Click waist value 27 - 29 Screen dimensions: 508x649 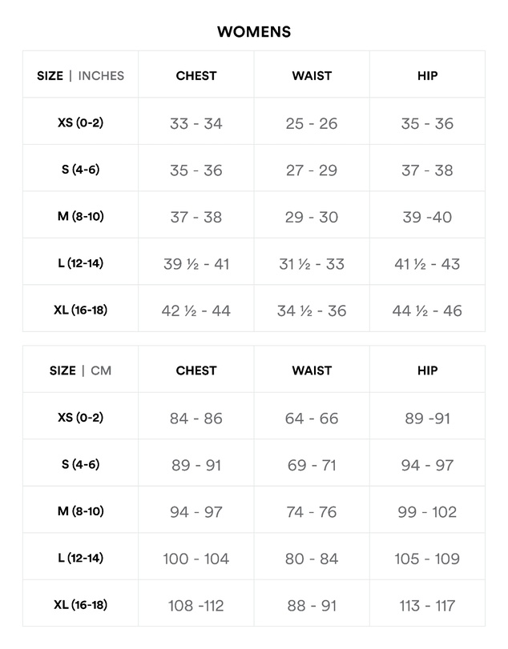point(312,170)
